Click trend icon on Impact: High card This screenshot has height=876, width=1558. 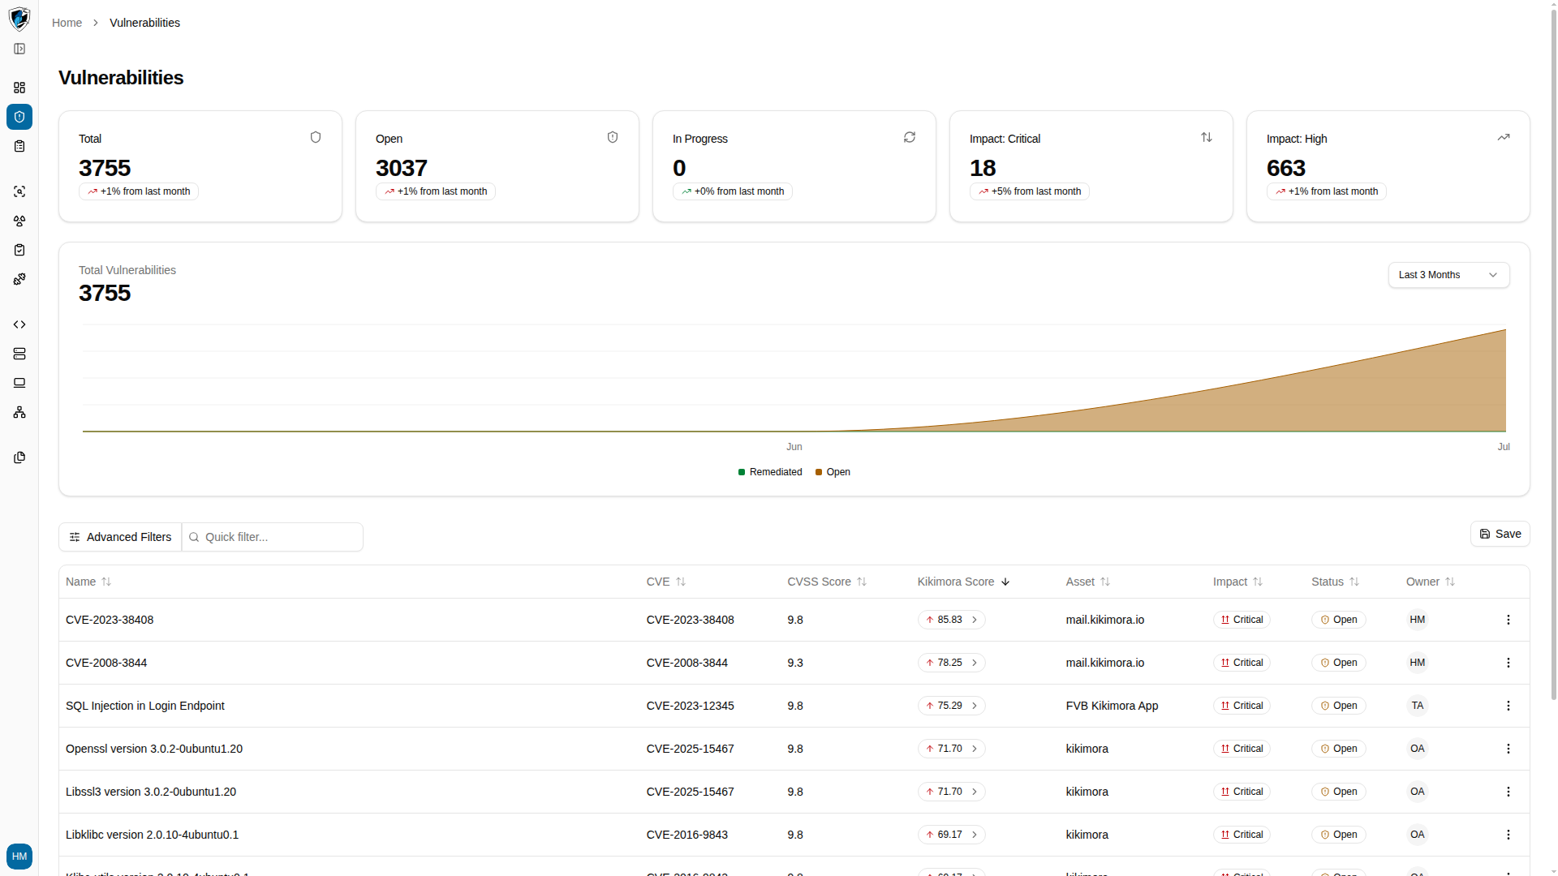1504,137
